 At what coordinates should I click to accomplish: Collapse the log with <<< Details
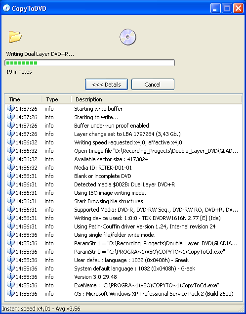106,84
